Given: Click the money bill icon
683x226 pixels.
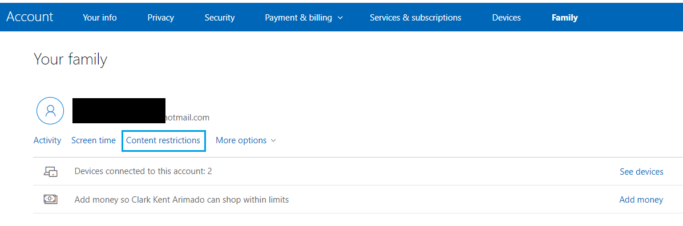Looking at the screenshot, I should (51, 199).
